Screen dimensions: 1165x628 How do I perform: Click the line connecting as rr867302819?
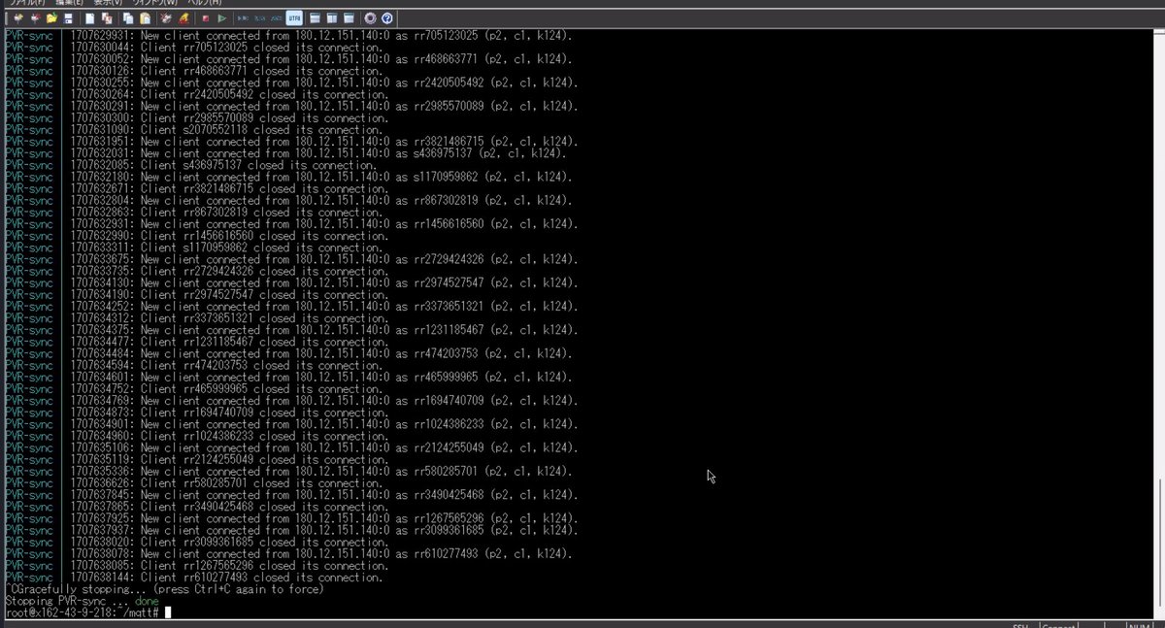291,200
